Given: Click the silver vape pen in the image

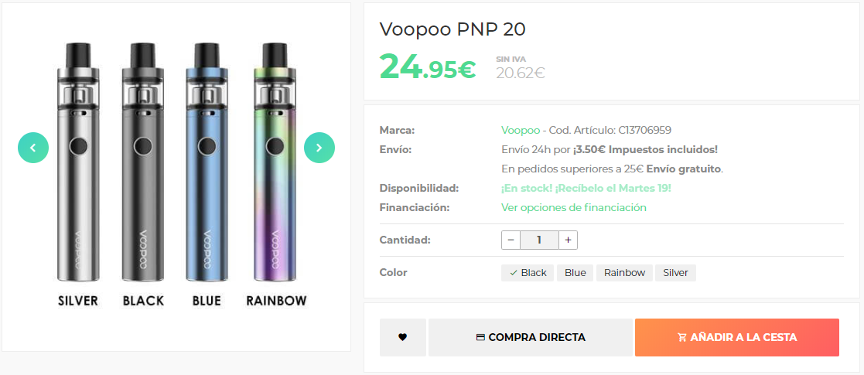Looking at the screenshot, I should point(78,162).
